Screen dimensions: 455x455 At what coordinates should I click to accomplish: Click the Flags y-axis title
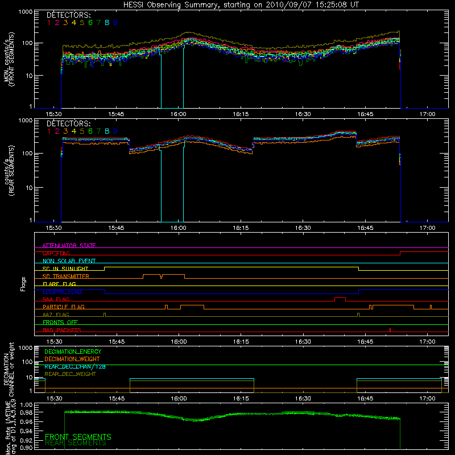(23, 284)
